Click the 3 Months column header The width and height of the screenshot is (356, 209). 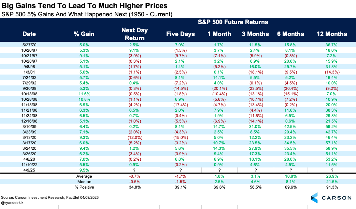255,34
